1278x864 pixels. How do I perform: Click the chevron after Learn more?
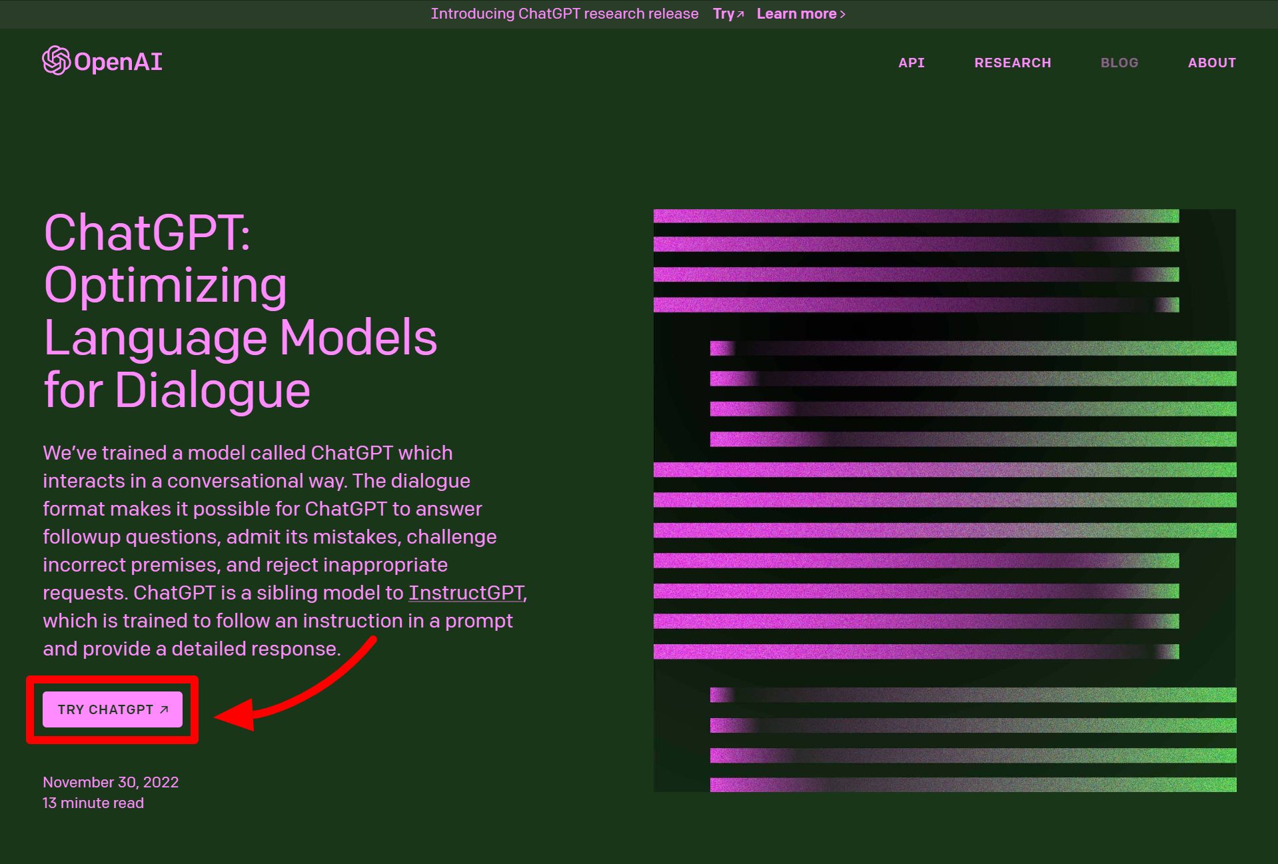point(843,14)
